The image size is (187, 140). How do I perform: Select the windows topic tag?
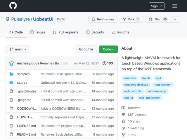[130, 78]
